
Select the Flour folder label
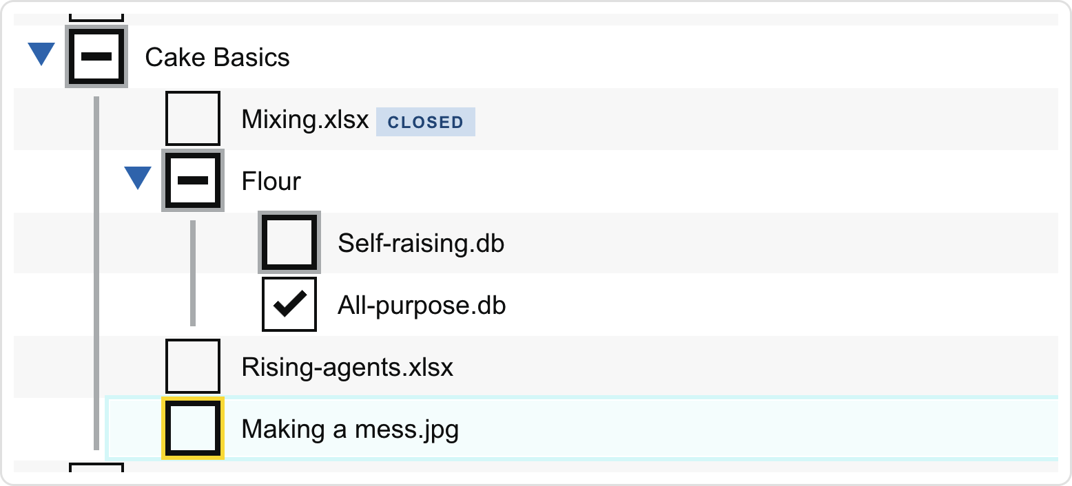tap(271, 181)
